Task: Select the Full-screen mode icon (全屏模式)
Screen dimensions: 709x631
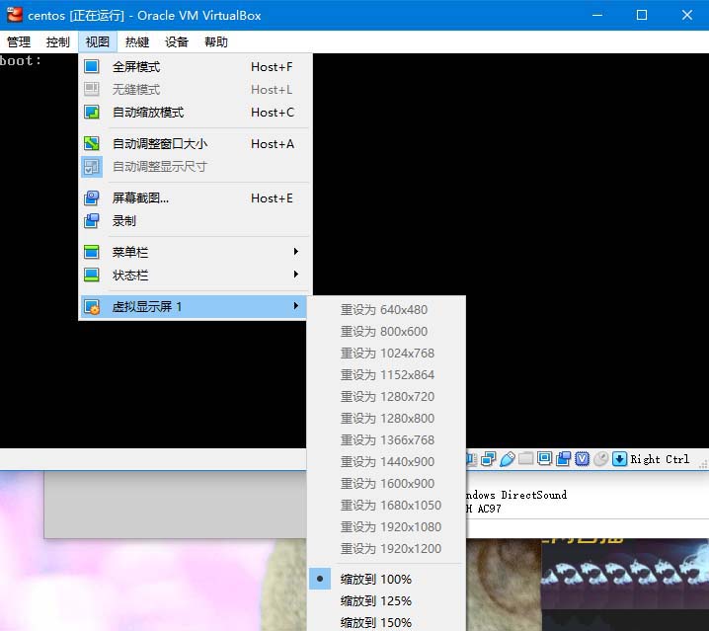Action: tap(91, 66)
